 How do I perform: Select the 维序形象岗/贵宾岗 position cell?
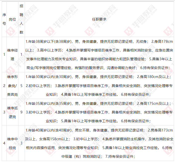(12, 86)
